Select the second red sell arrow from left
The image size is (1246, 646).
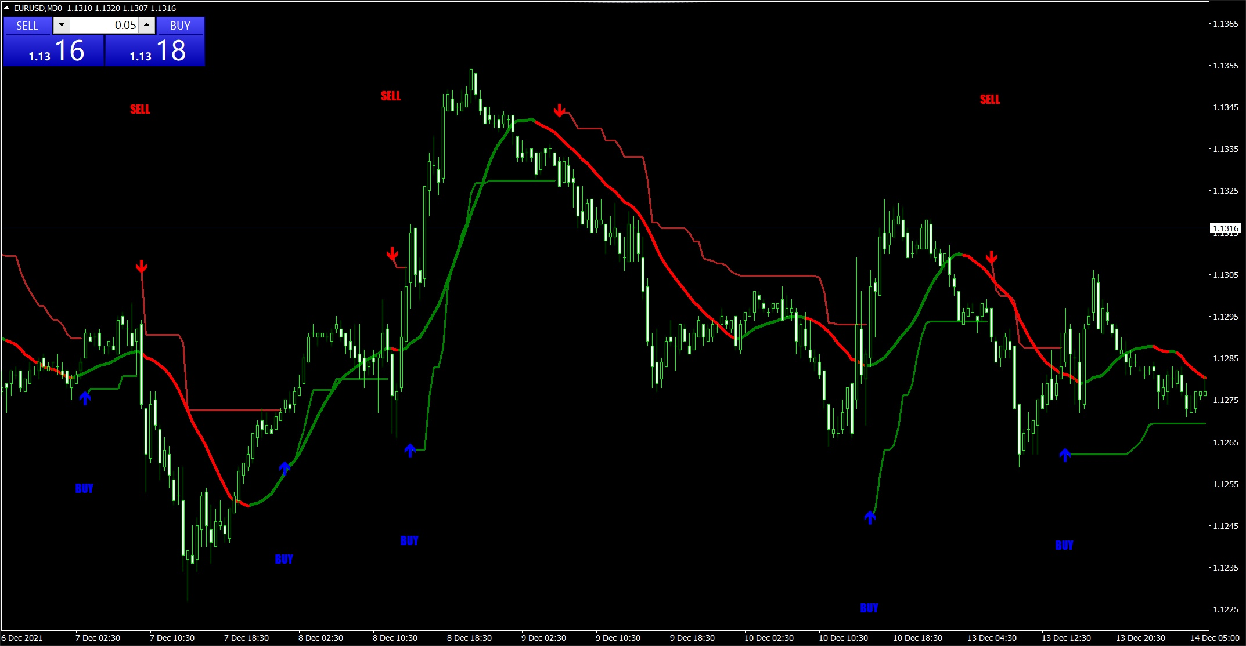392,254
